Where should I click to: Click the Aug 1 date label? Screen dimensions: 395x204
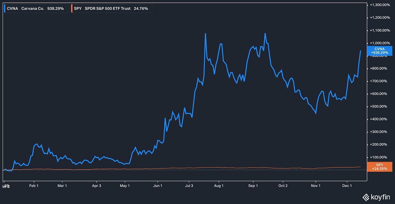click(219, 186)
